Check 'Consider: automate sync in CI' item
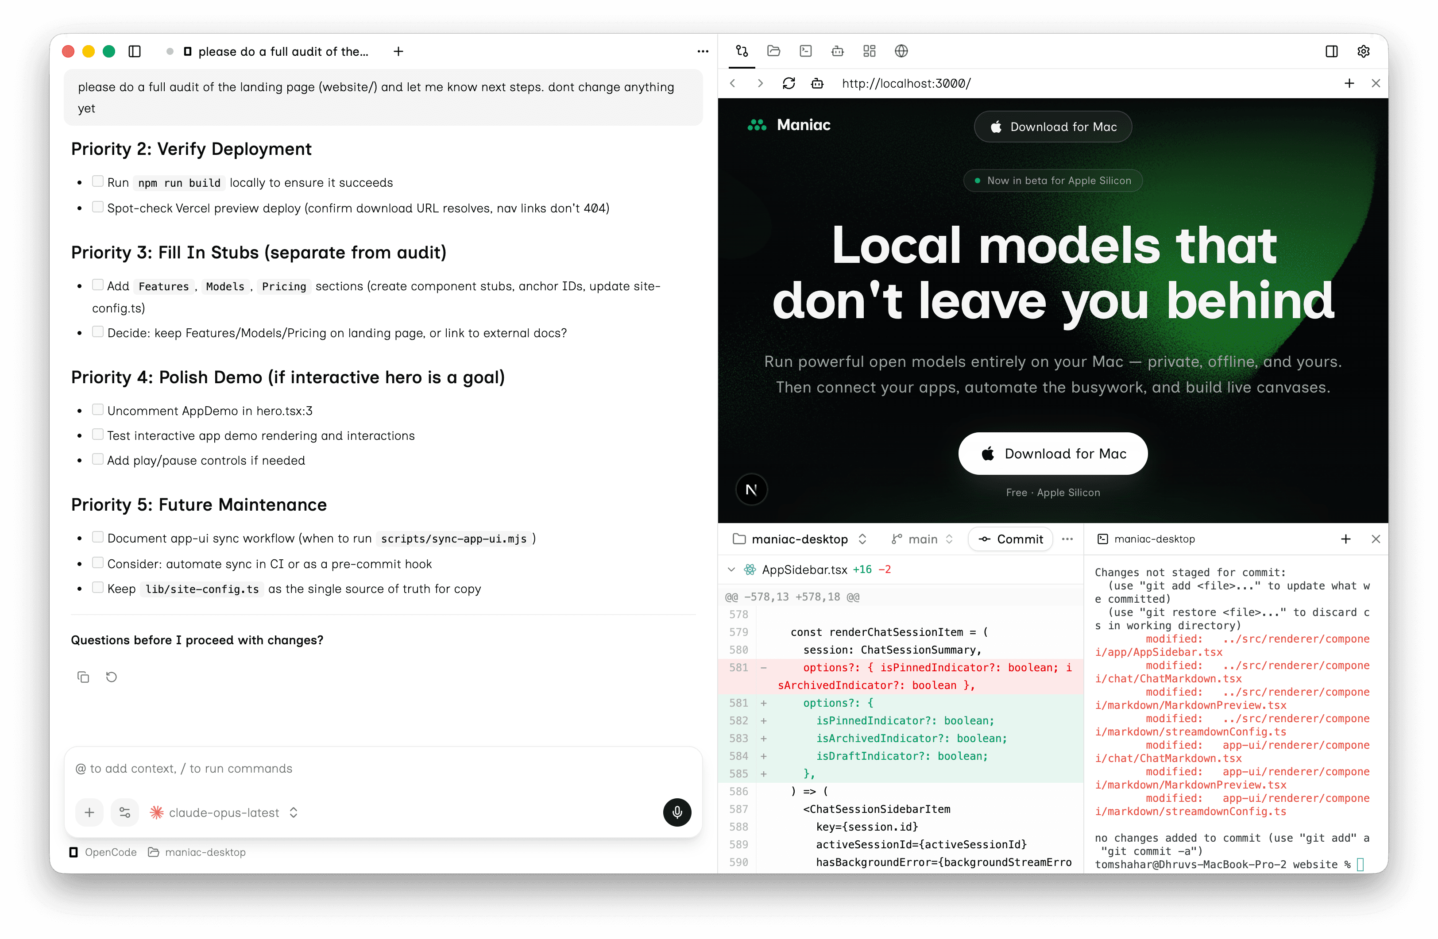The width and height of the screenshot is (1438, 939). pos(97,562)
